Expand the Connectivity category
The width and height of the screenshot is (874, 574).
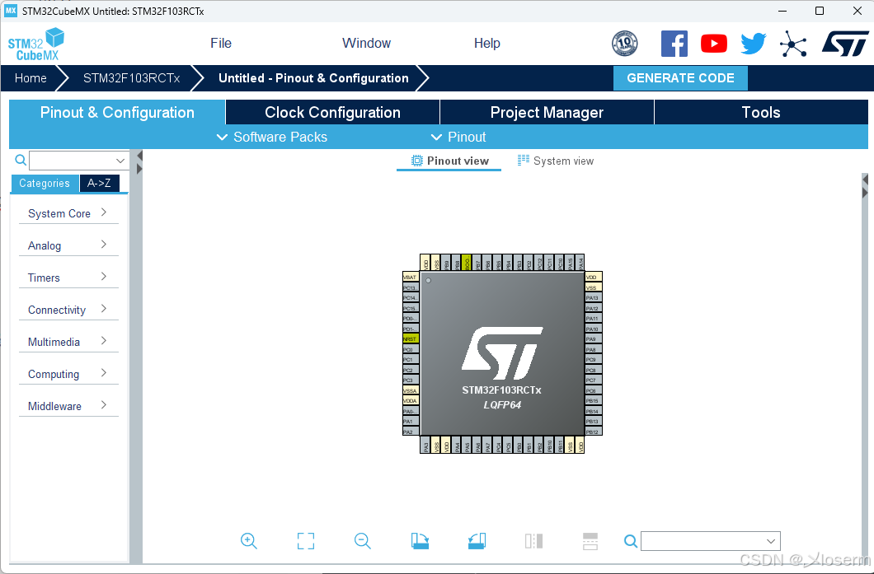point(68,310)
